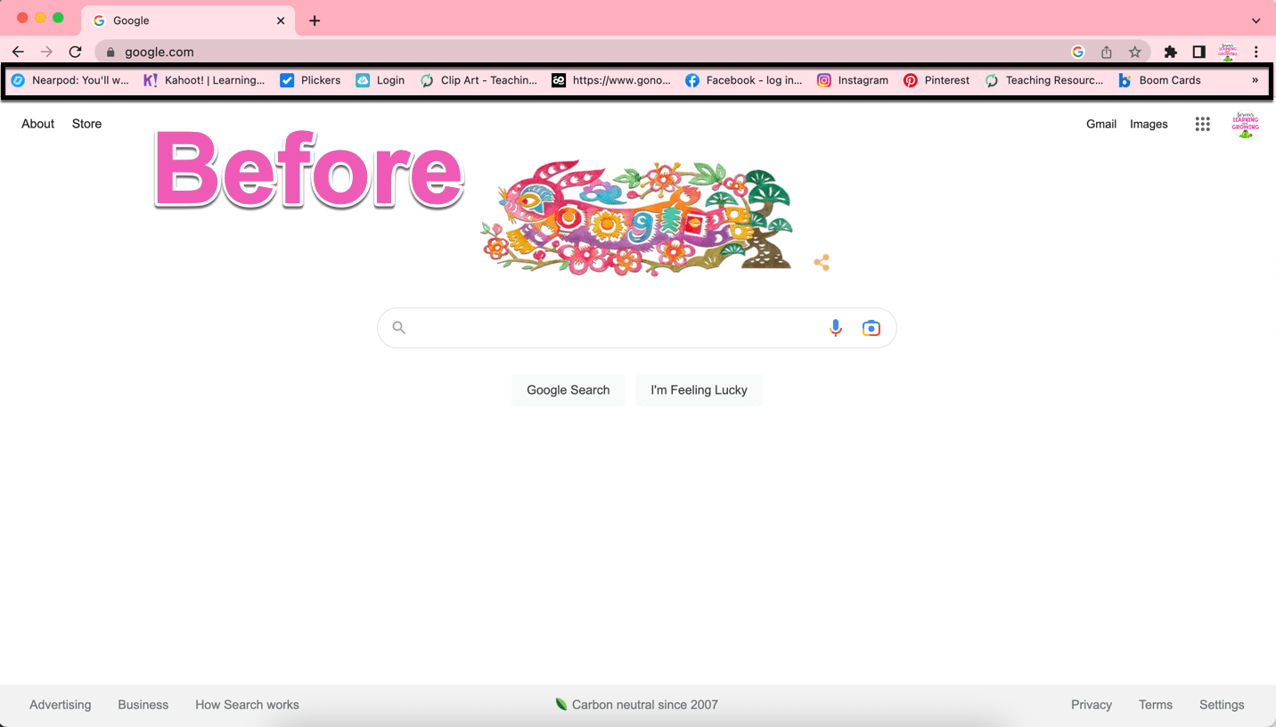Show more bookmarks via double chevron
1276x727 pixels.
coord(1255,80)
